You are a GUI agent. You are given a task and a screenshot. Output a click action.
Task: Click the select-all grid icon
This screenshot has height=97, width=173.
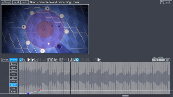click(x=61, y=60)
